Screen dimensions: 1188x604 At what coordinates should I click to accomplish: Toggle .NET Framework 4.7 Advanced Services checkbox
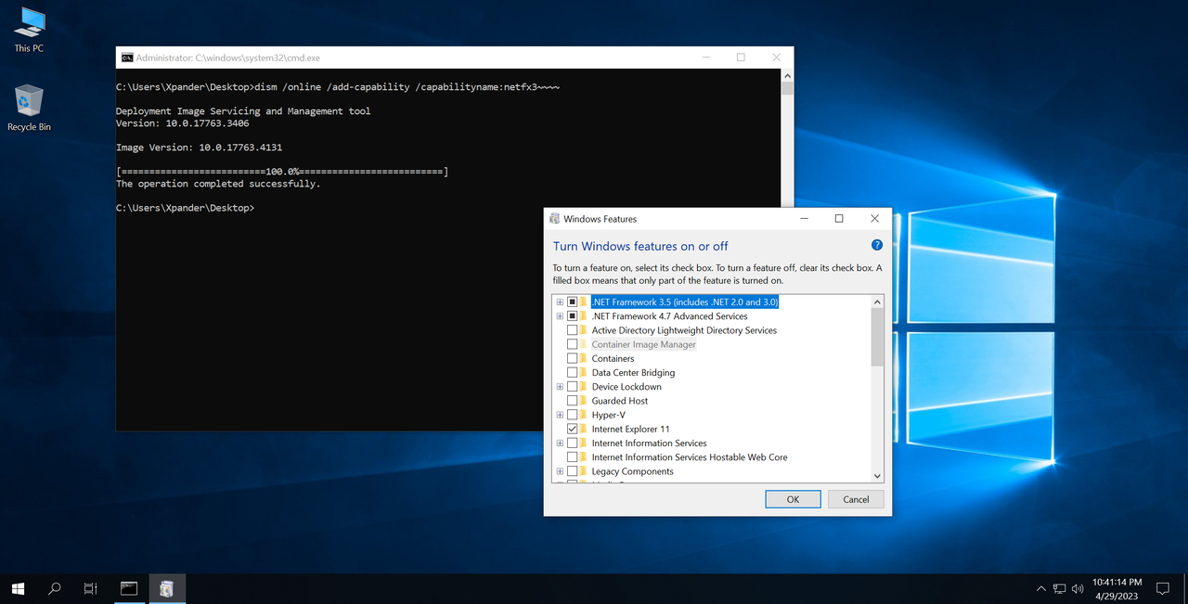point(572,316)
